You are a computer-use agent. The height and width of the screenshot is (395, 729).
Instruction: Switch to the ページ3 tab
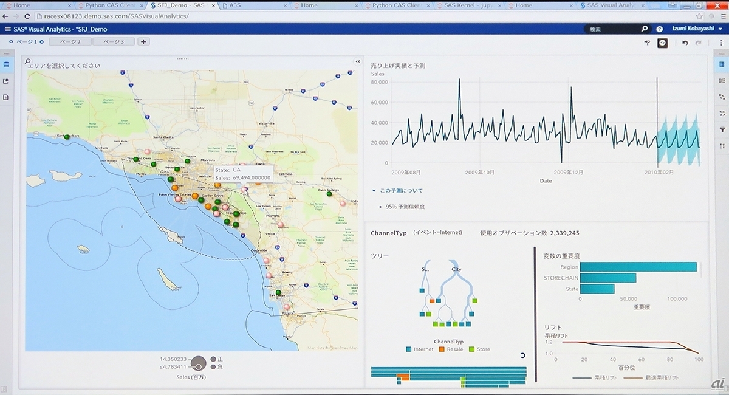[113, 42]
